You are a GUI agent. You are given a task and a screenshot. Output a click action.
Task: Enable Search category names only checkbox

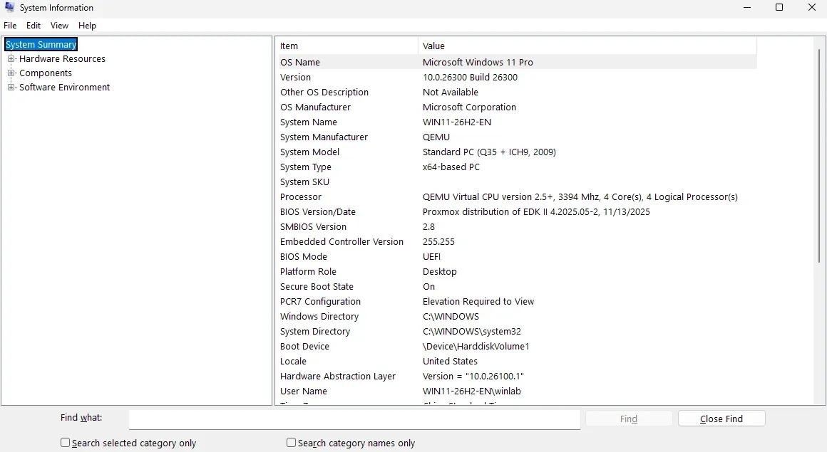(x=291, y=443)
